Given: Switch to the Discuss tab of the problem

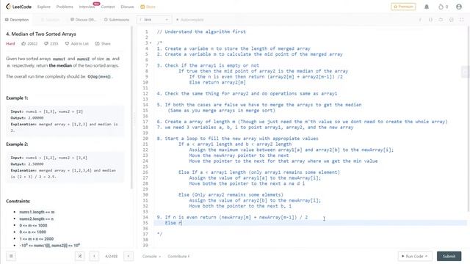Looking at the screenshot, I should [83, 20].
